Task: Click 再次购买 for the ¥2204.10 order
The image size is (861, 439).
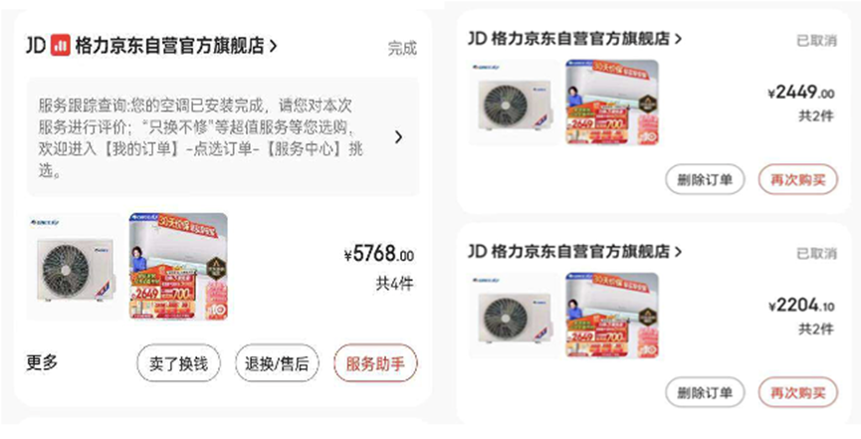Action: coord(798,392)
